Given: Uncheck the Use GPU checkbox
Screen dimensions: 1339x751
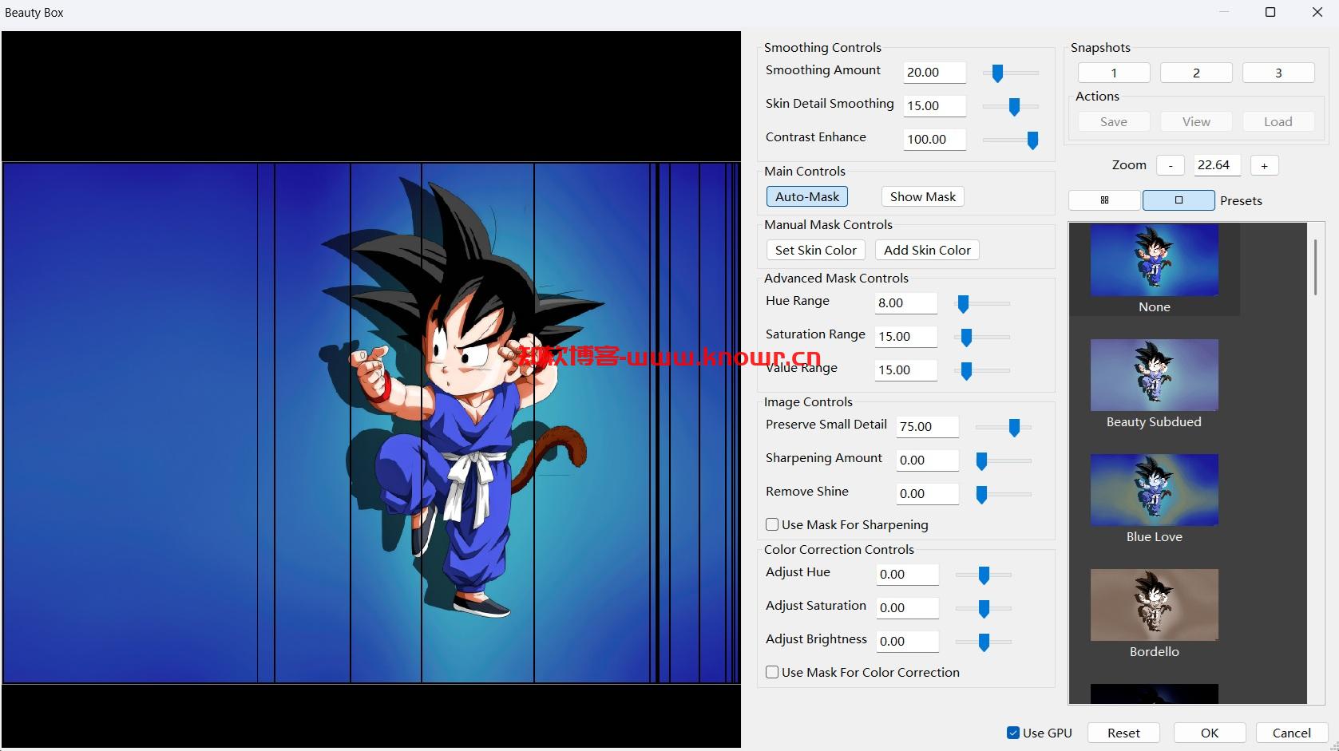Looking at the screenshot, I should 1013,733.
